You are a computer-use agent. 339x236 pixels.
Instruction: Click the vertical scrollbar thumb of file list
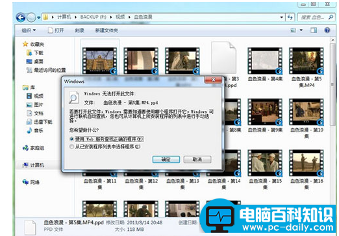click(x=333, y=84)
